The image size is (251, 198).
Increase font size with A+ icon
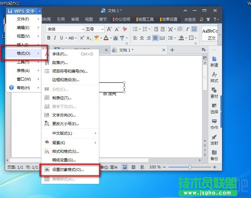(x=109, y=29)
